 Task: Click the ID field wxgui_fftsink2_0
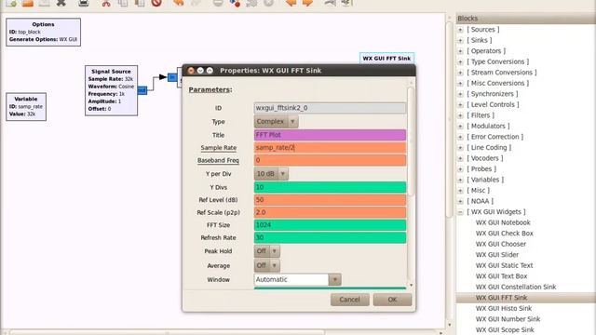pyautogui.click(x=330, y=108)
